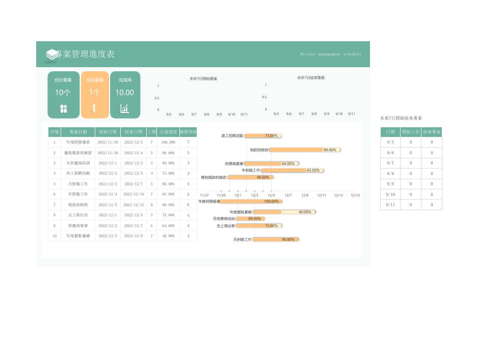This screenshot has width=477, height=337.
Task: Select the 日期 header in side table
Action: [x=390, y=132]
